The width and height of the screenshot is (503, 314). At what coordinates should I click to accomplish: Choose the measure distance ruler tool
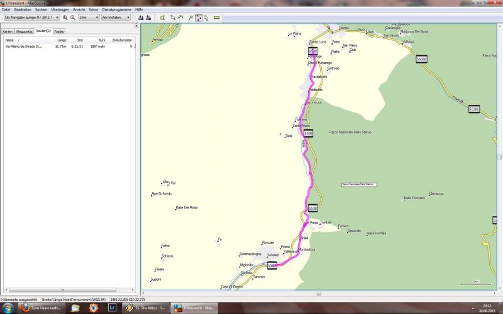(217, 18)
